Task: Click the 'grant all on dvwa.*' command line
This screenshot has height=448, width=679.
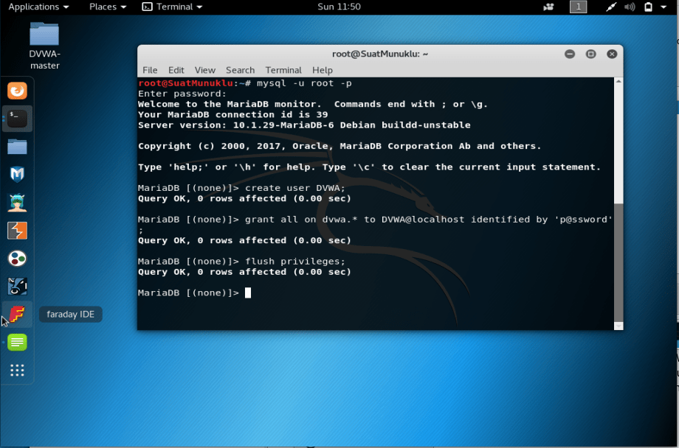Action: tap(375, 220)
